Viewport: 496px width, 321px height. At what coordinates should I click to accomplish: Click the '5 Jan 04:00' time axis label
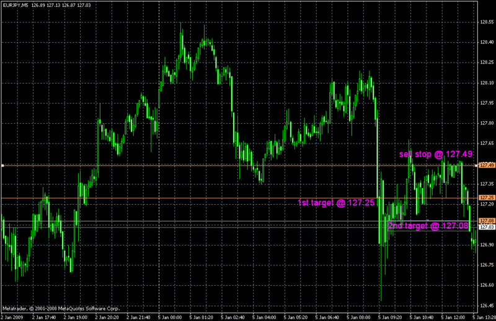click(265, 317)
